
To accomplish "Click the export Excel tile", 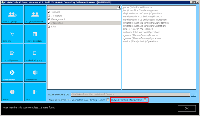I will tap(35, 73).
